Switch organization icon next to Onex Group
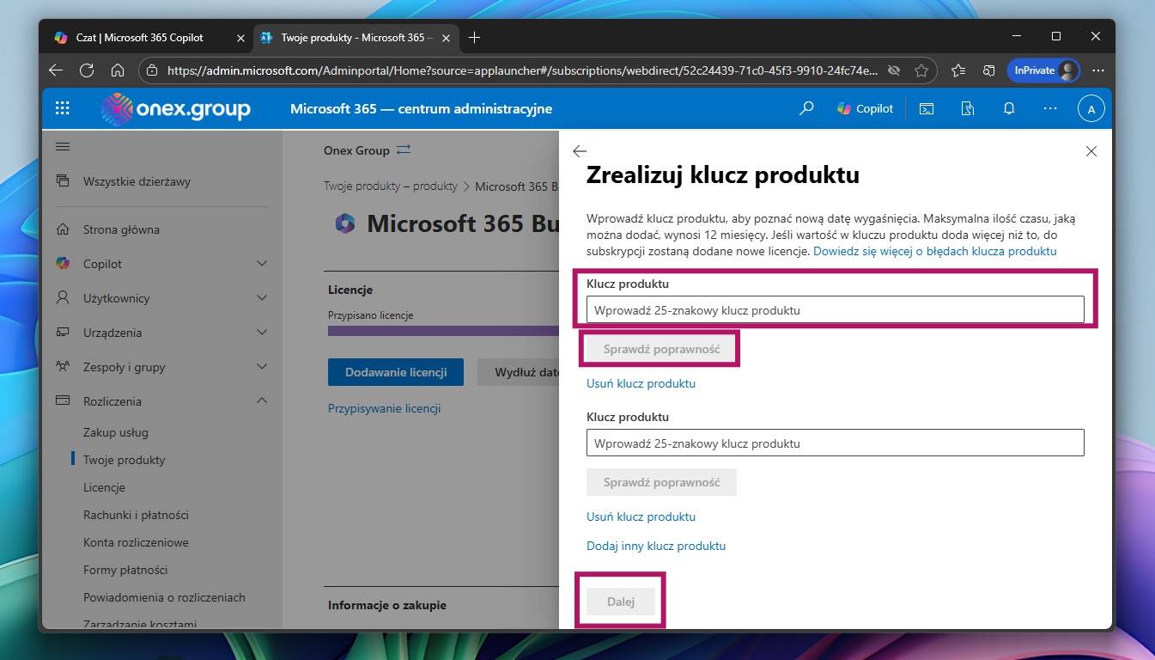The height and width of the screenshot is (660, 1155). coord(404,150)
